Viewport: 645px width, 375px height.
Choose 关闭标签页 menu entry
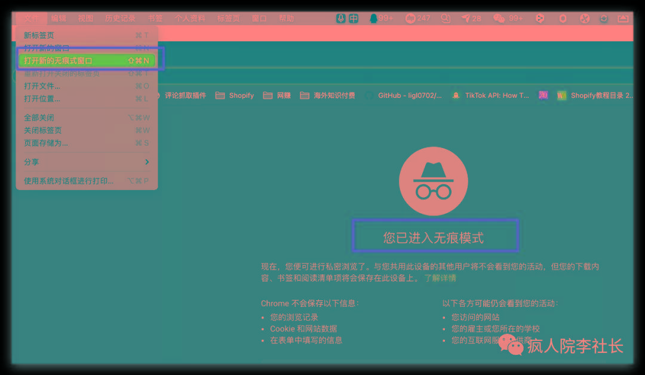42,130
